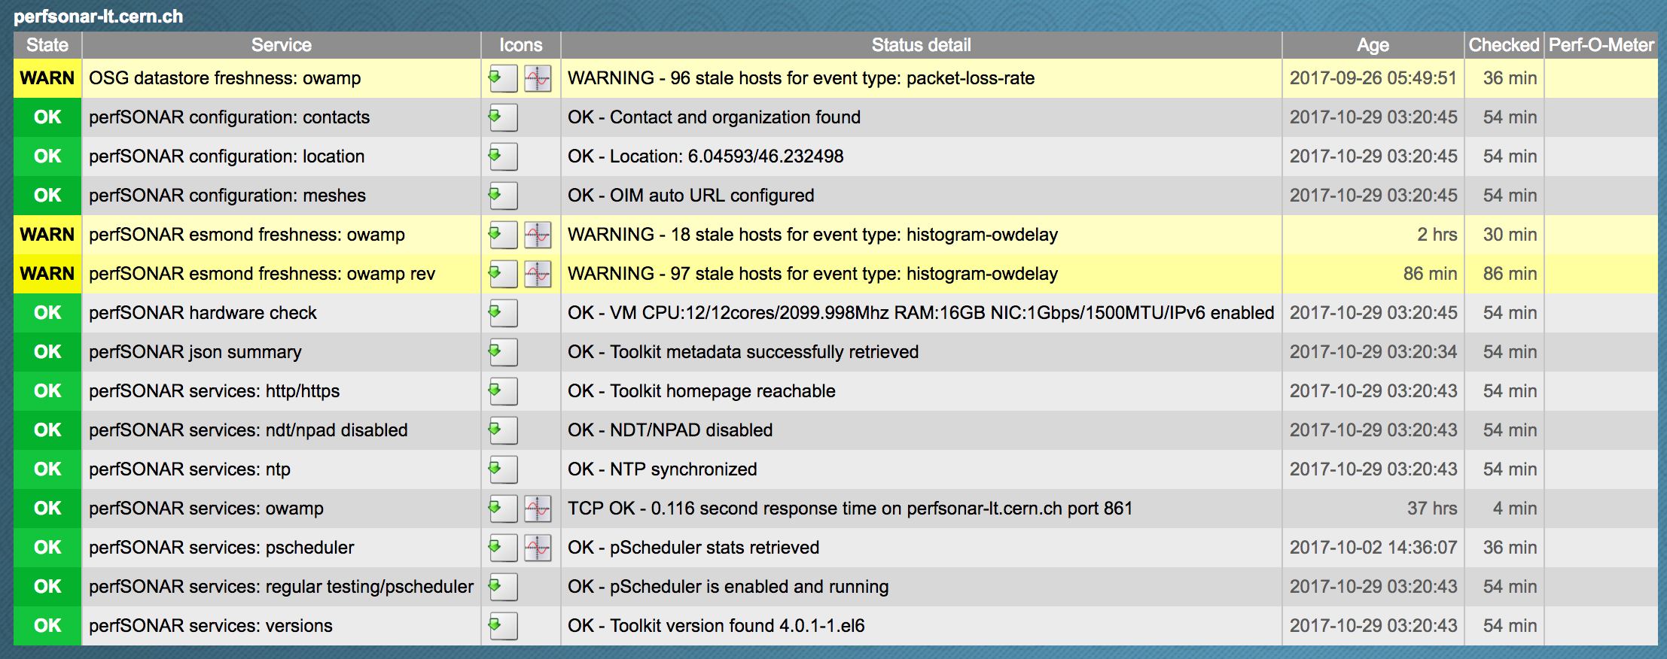Image resolution: width=1667 pixels, height=659 pixels.
Task: Select status text '96 stale hosts for event type: packet-loss-rate'
Action: coord(852,78)
